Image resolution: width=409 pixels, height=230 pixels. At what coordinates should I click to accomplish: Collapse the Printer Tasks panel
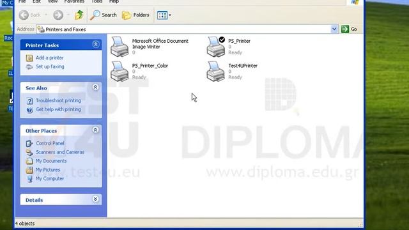[x=96, y=44]
